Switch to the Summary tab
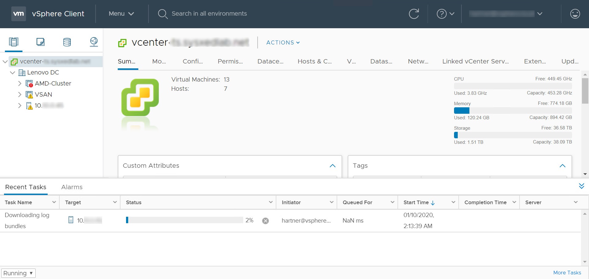Viewport: 589px width, 279px height. [x=127, y=61]
